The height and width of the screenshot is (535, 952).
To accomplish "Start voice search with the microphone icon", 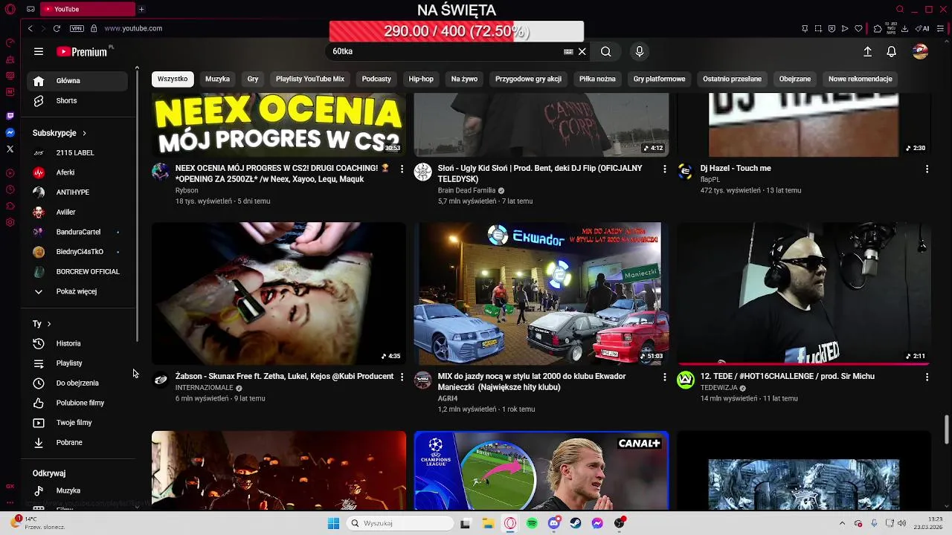I will click(639, 51).
